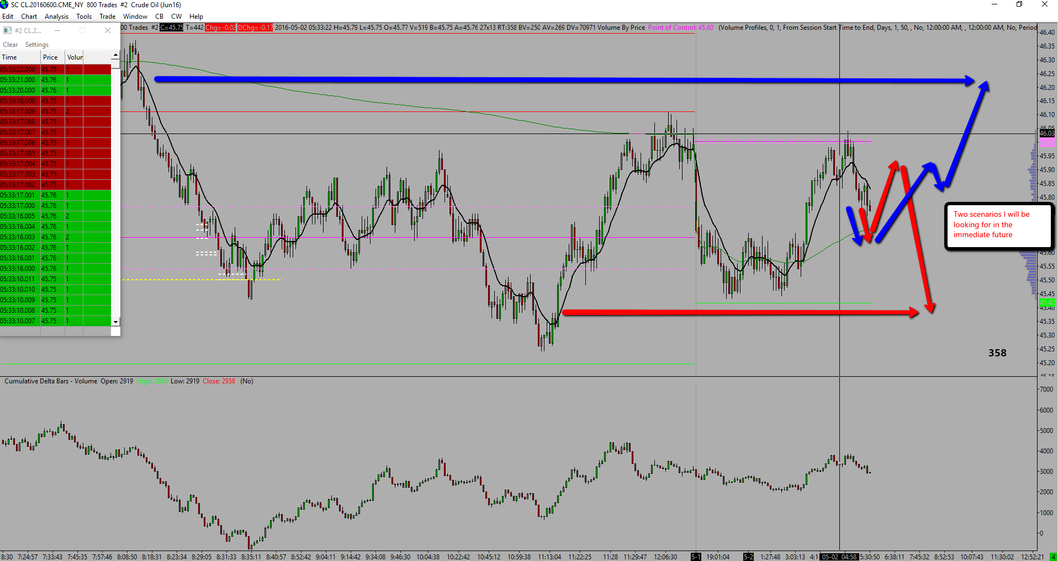
Task: Click the Volume column header
Action: click(x=75, y=57)
